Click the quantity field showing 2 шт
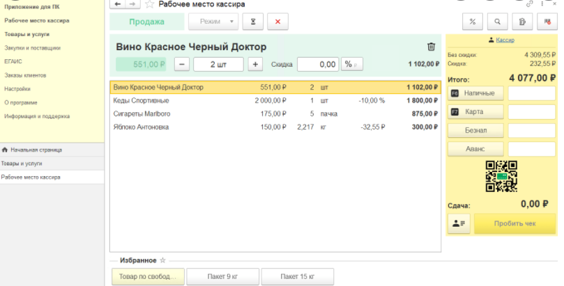The height and width of the screenshot is (286, 564). tap(218, 65)
